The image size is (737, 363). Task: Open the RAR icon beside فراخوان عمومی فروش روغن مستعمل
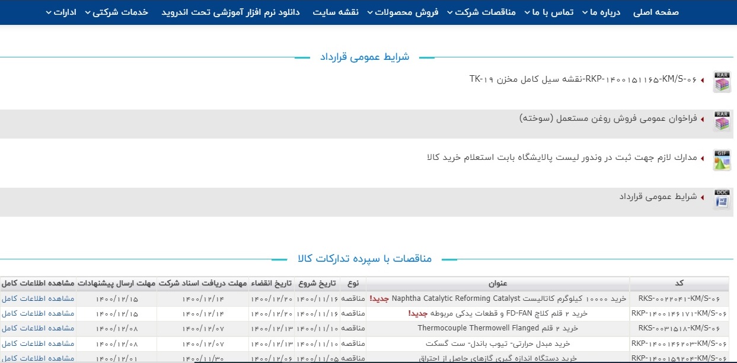pos(722,120)
